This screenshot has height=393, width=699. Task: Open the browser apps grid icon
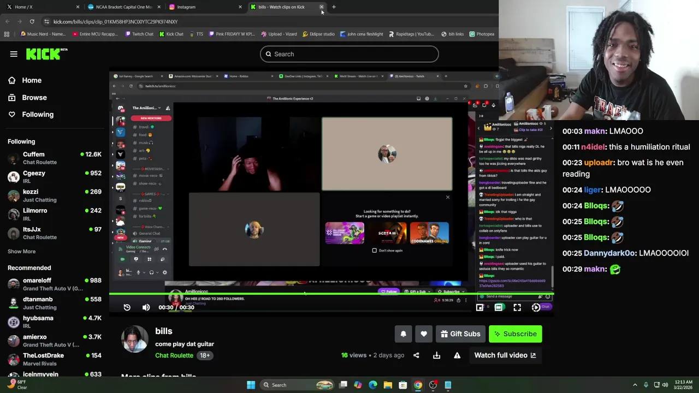[x=7, y=34]
